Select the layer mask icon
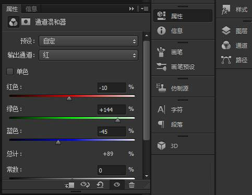The width and height of the screenshot is (252, 195). click(26, 22)
